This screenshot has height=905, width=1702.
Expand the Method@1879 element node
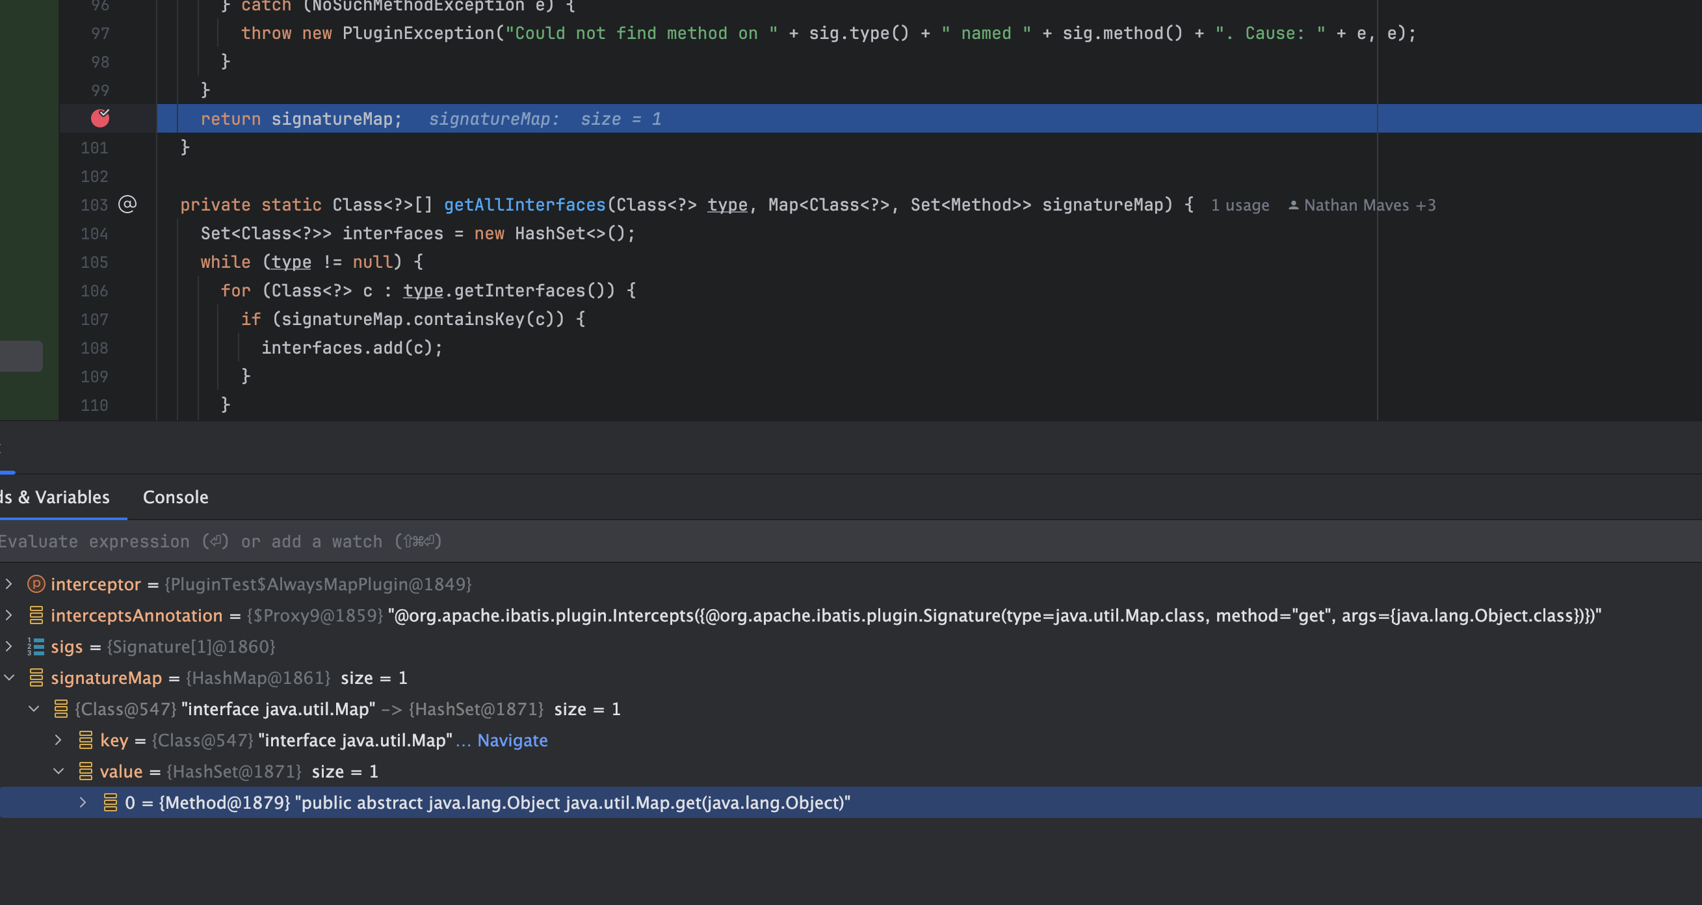tap(83, 802)
